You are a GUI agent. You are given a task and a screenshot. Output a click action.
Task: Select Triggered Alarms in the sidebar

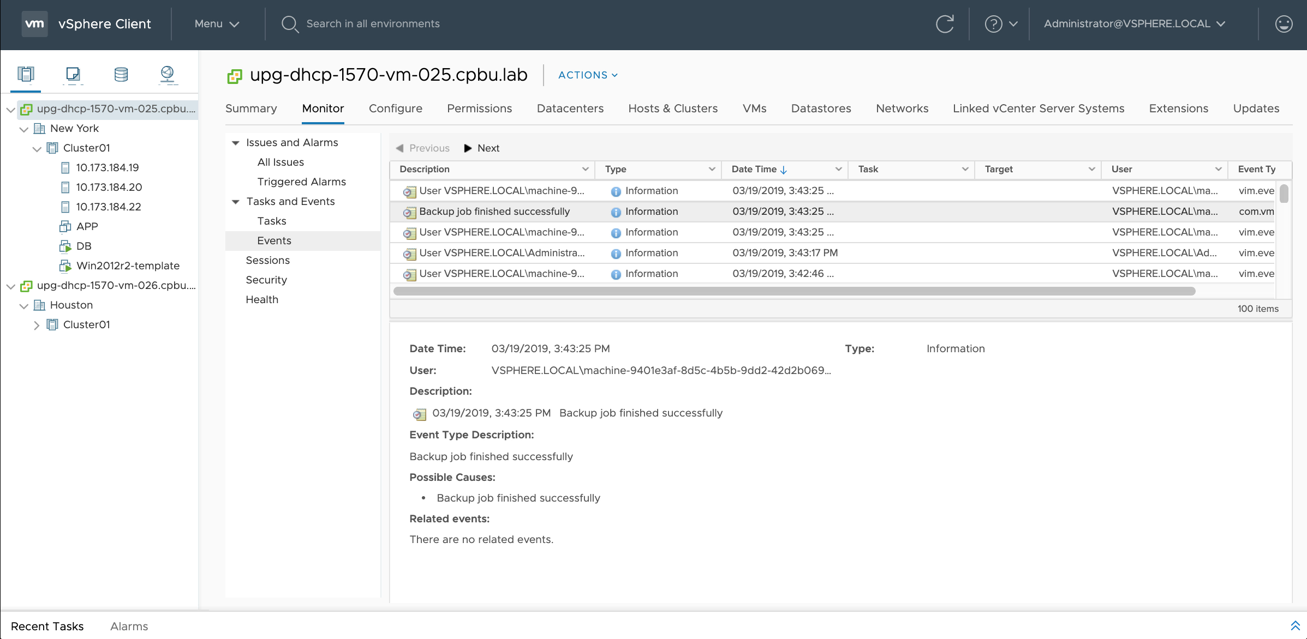(301, 182)
